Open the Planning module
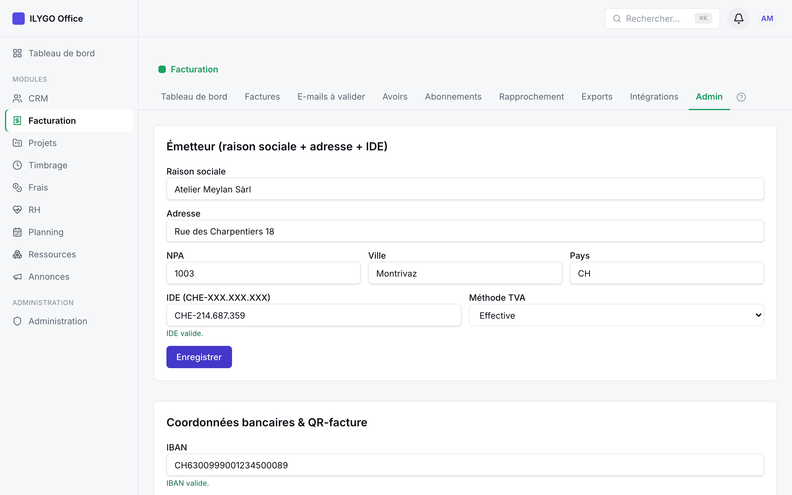The image size is (792, 495). tap(69, 232)
